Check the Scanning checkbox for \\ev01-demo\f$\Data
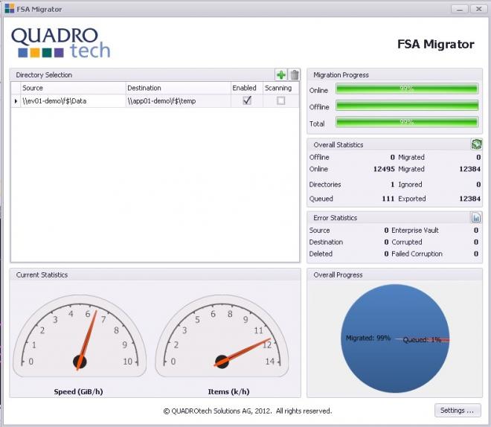The width and height of the screenshot is (491, 427). [281, 100]
